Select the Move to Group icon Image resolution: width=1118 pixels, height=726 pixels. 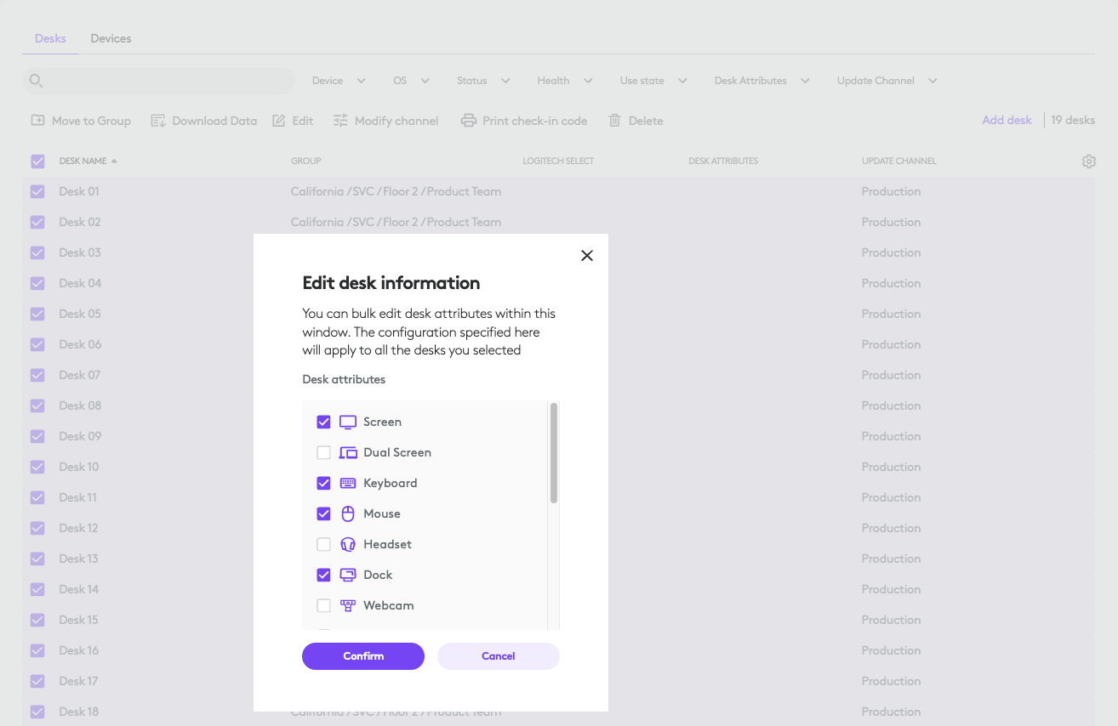37,120
